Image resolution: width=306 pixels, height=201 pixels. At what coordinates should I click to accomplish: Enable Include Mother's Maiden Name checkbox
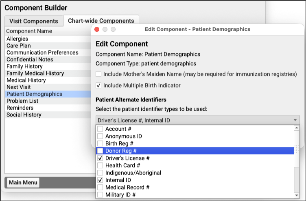(98, 74)
